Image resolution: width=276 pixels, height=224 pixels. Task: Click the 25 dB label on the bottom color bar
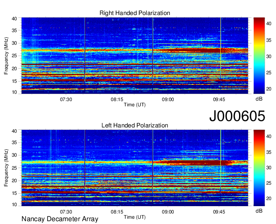pyautogui.click(x=269, y=183)
